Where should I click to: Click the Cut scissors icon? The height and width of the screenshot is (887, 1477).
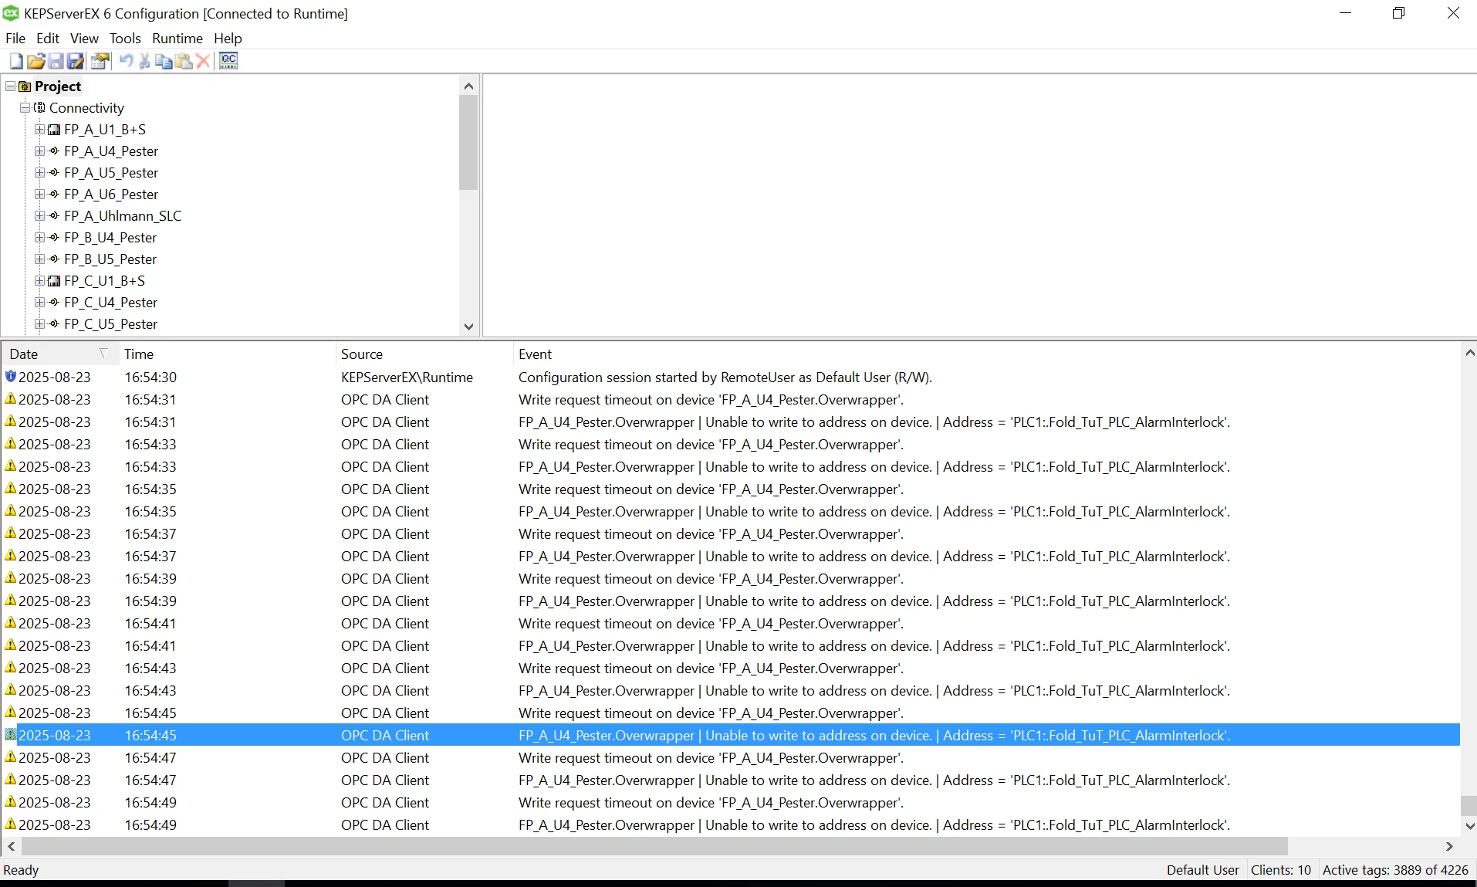coord(144,61)
